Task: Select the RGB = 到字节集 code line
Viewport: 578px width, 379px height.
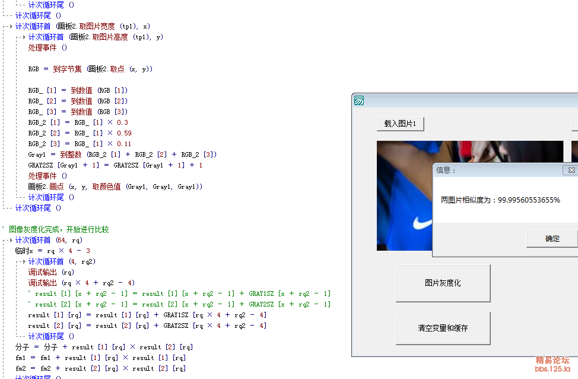Action: click(x=90, y=69)
